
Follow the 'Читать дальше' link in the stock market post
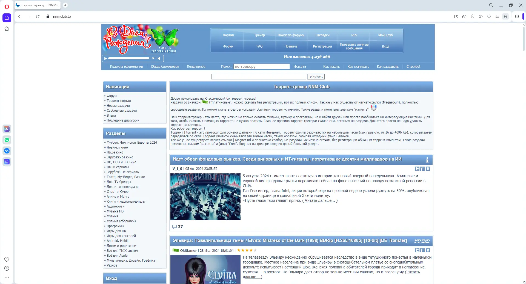click(320, 200)
